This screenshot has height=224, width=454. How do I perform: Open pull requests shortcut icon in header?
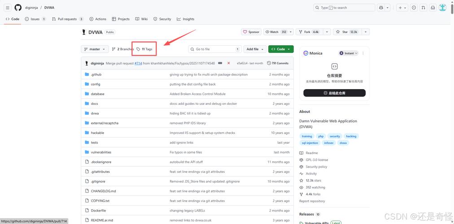423,8
